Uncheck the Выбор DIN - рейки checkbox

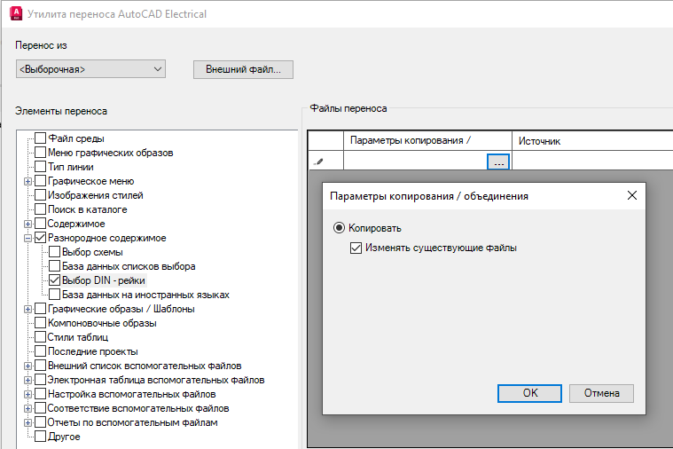point(54,280)
